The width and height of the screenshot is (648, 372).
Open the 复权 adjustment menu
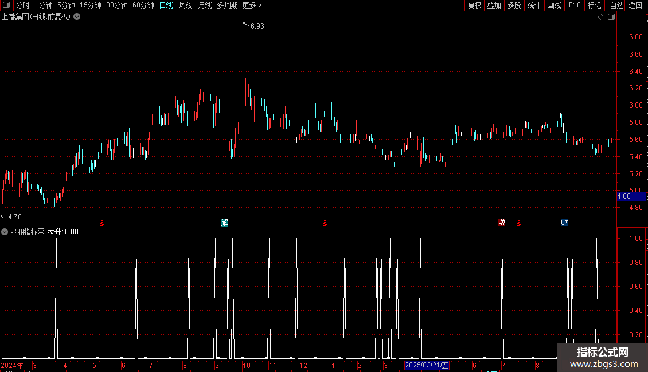[x=474, y=5]
